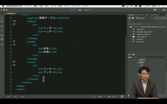The image size is (167, 104).
Task: Open the 挿入 menu in the menu bar
Action: pyautogui.click(x=47, y=6)
